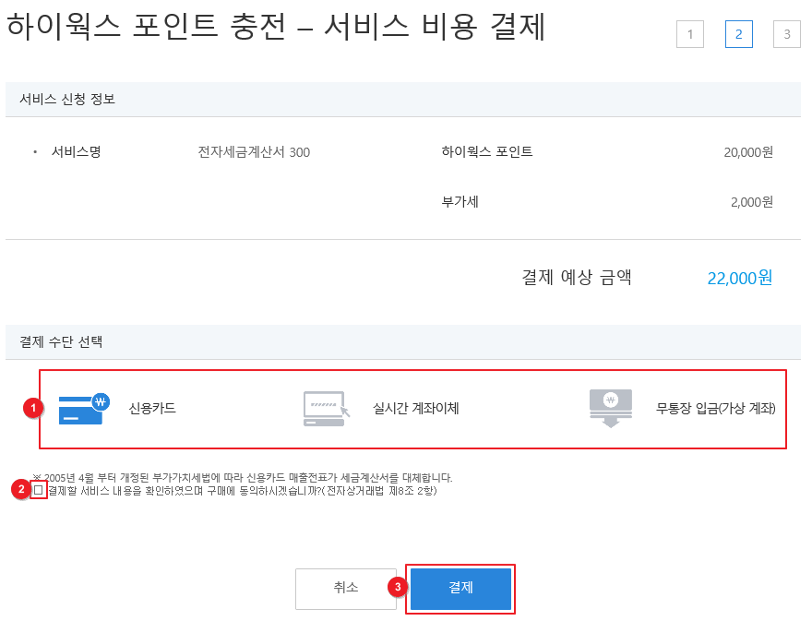
Task: Click the 결제 payment button
Action: click(460, 589)
